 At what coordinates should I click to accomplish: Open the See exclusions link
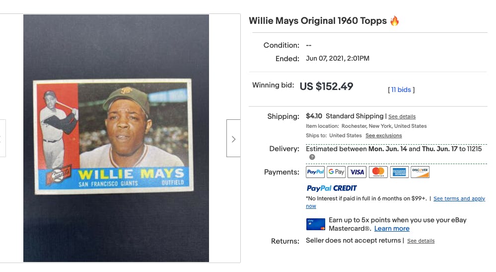(384, 136)
